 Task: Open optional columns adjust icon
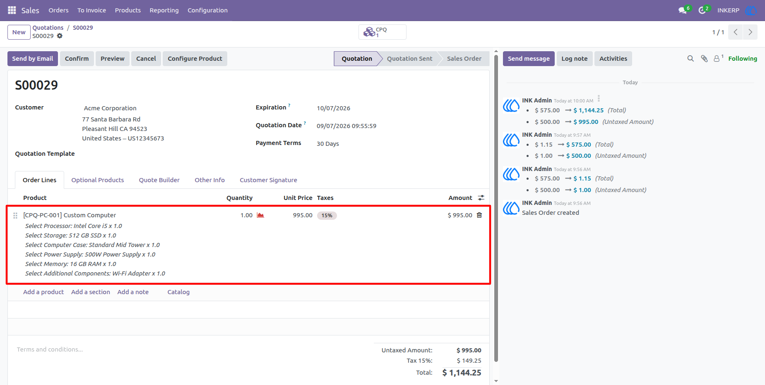tap(481, 198)
